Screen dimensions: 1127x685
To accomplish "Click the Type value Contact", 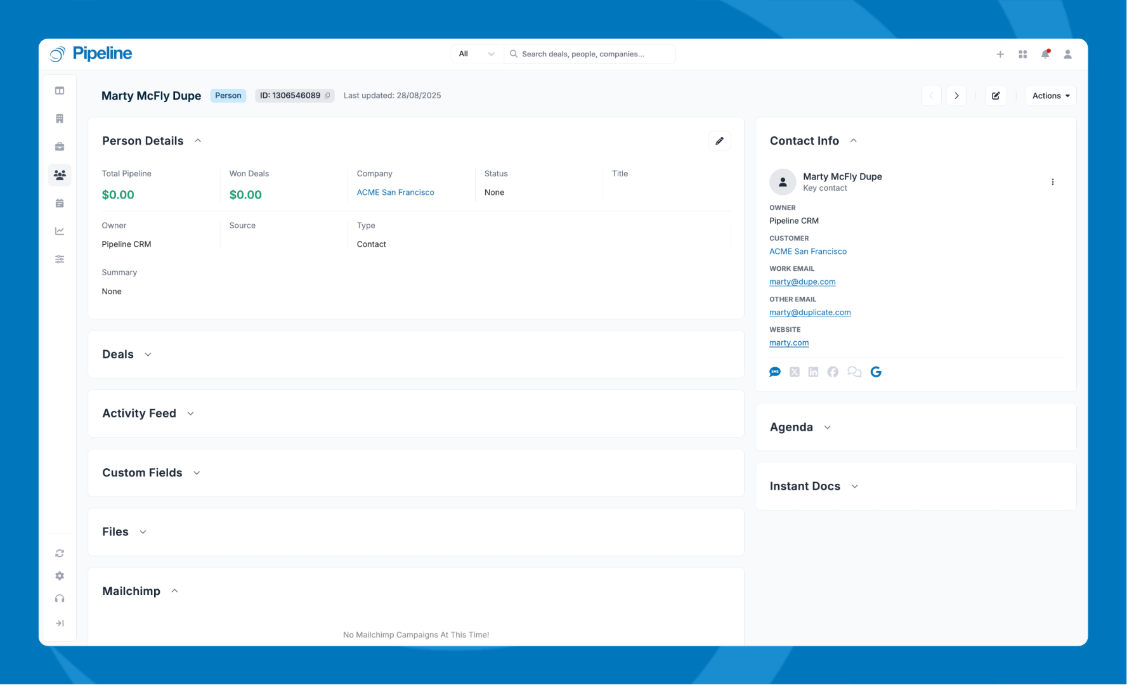I will [x=371, y=245].
